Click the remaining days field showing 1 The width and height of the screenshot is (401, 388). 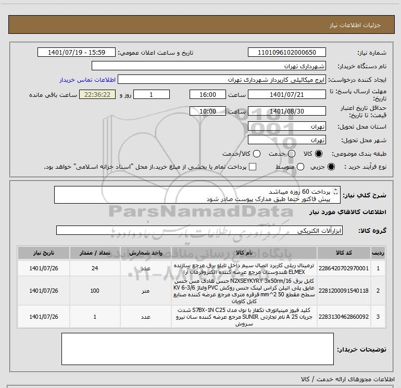click(x=152, y=94)
